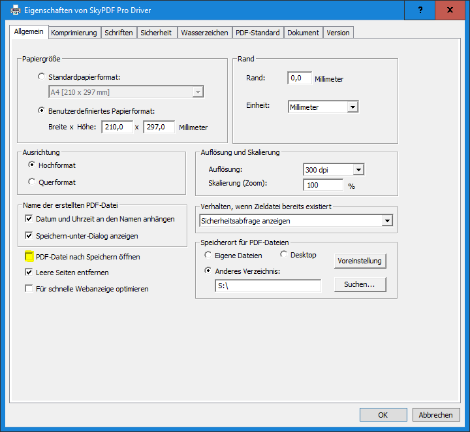Click the Suchen... button

pyautogui.click(x=360, y=285)
